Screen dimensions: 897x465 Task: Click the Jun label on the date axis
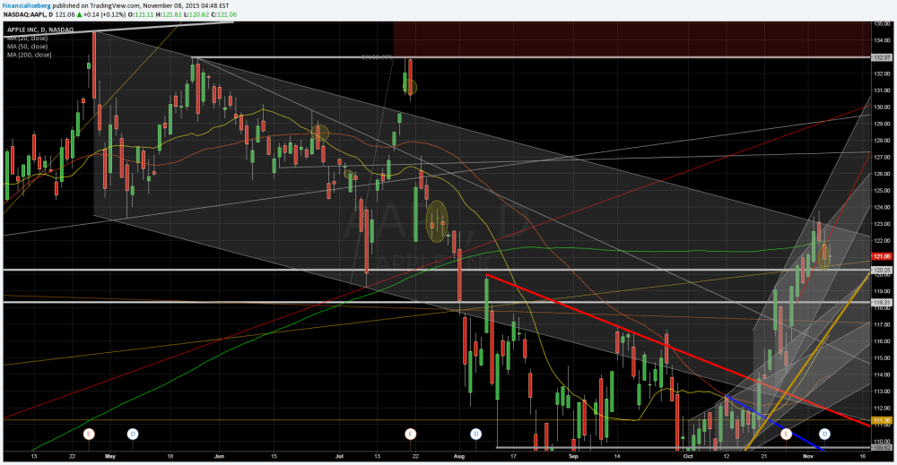tap(219, 456)
